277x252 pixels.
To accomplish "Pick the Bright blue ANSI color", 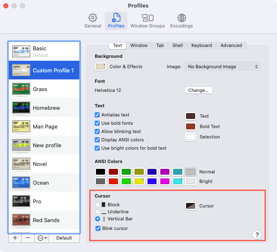I will (152, 181).
